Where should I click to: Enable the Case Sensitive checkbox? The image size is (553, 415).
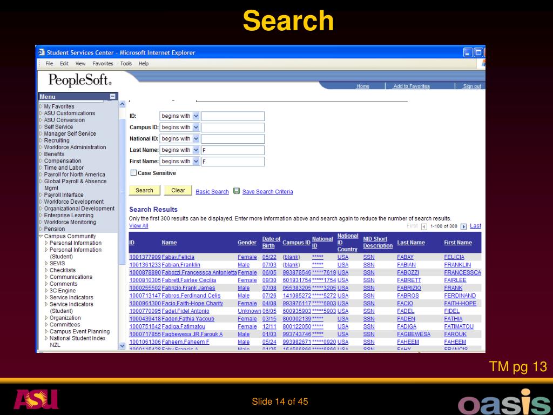click(134, 172)
